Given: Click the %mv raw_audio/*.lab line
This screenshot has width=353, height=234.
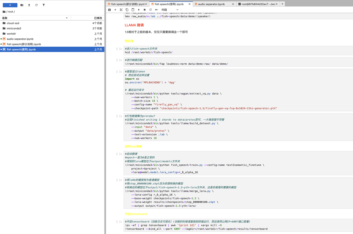Looking at the screenshot, I should pos(168,17).
